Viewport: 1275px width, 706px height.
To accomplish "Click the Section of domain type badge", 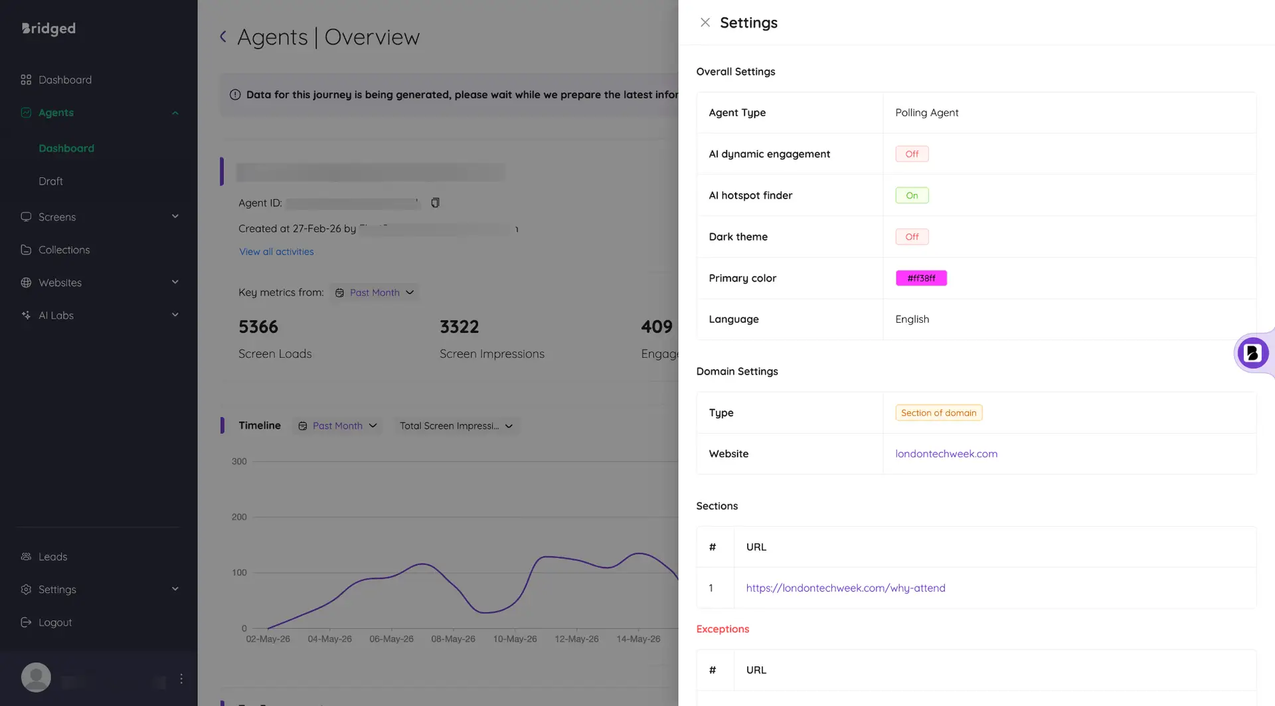I will [x=938, y=413].
